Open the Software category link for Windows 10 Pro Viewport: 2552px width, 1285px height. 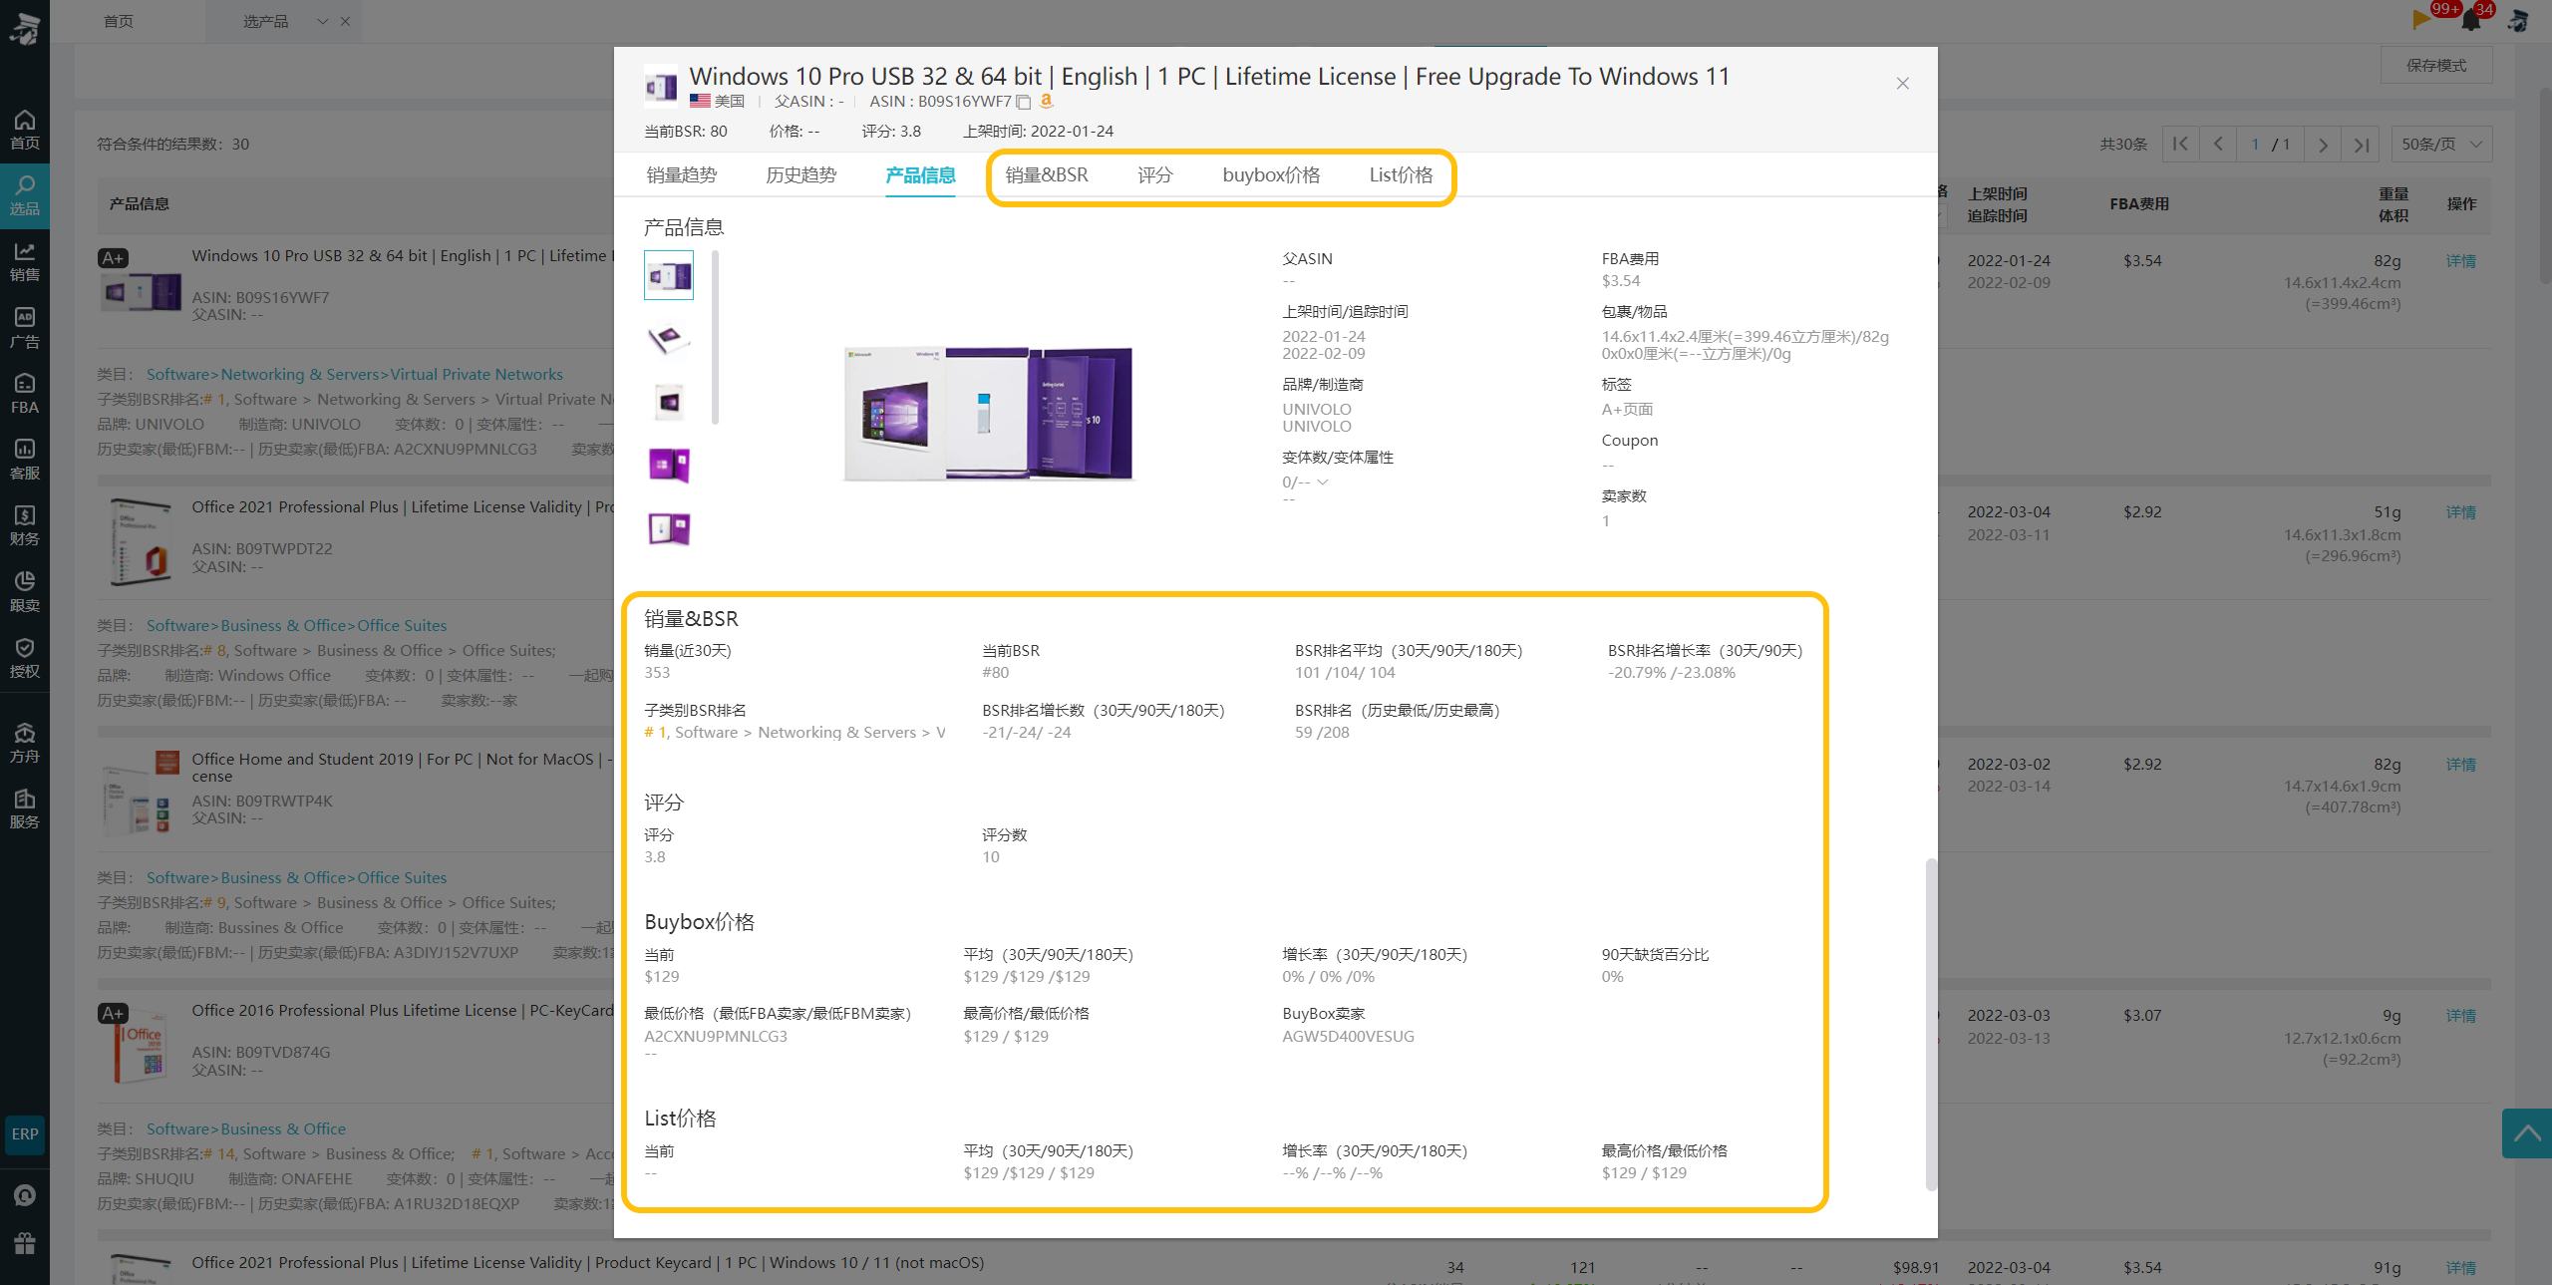[x=177, y=375]
